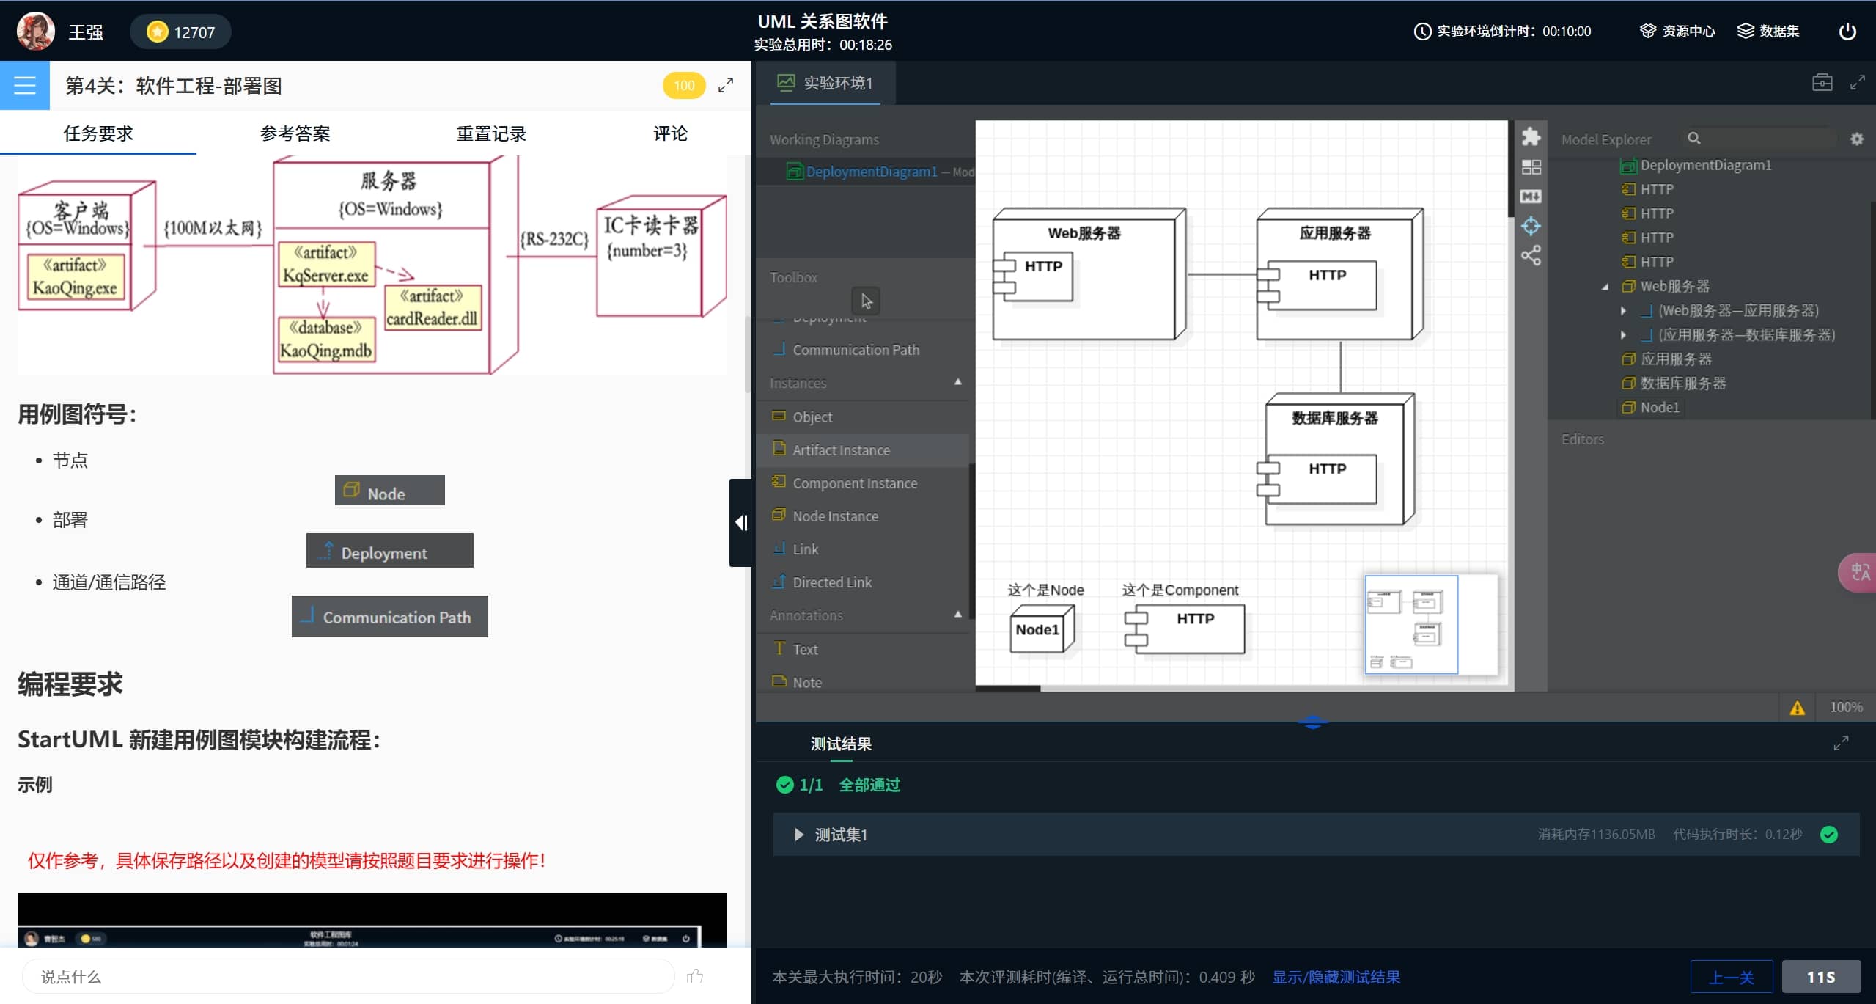The height and width of the screenshot is (1004, 1876).
Task: Expand (Web服务器—应用服务器) tree item
Action: pos(1623,311)
